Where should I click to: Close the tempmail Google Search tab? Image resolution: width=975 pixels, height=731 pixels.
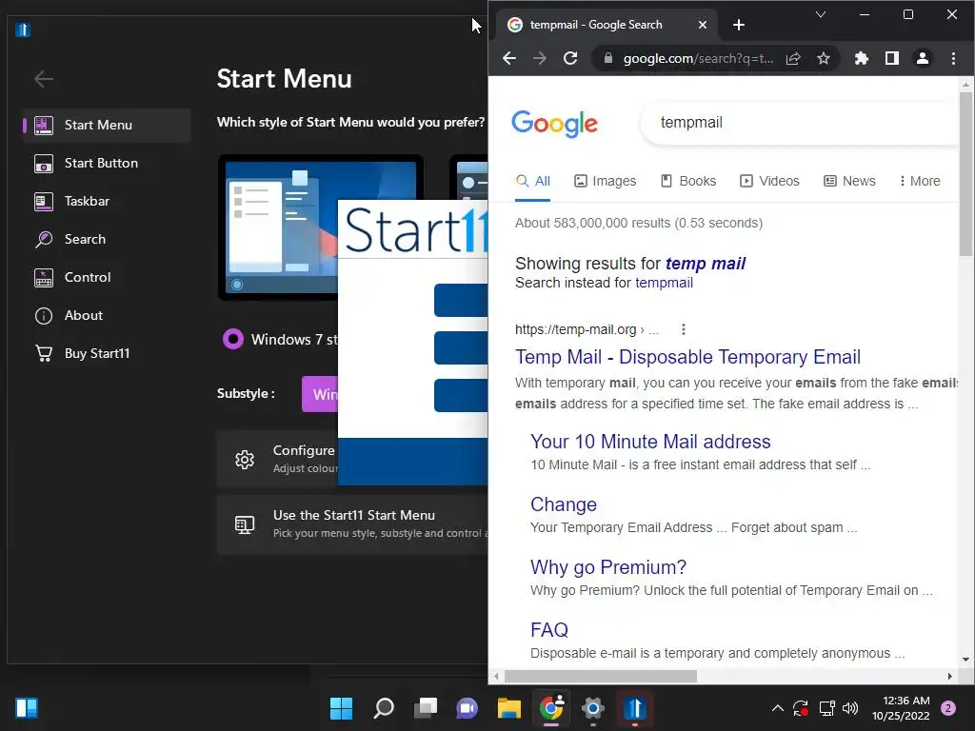pos(702,25)
